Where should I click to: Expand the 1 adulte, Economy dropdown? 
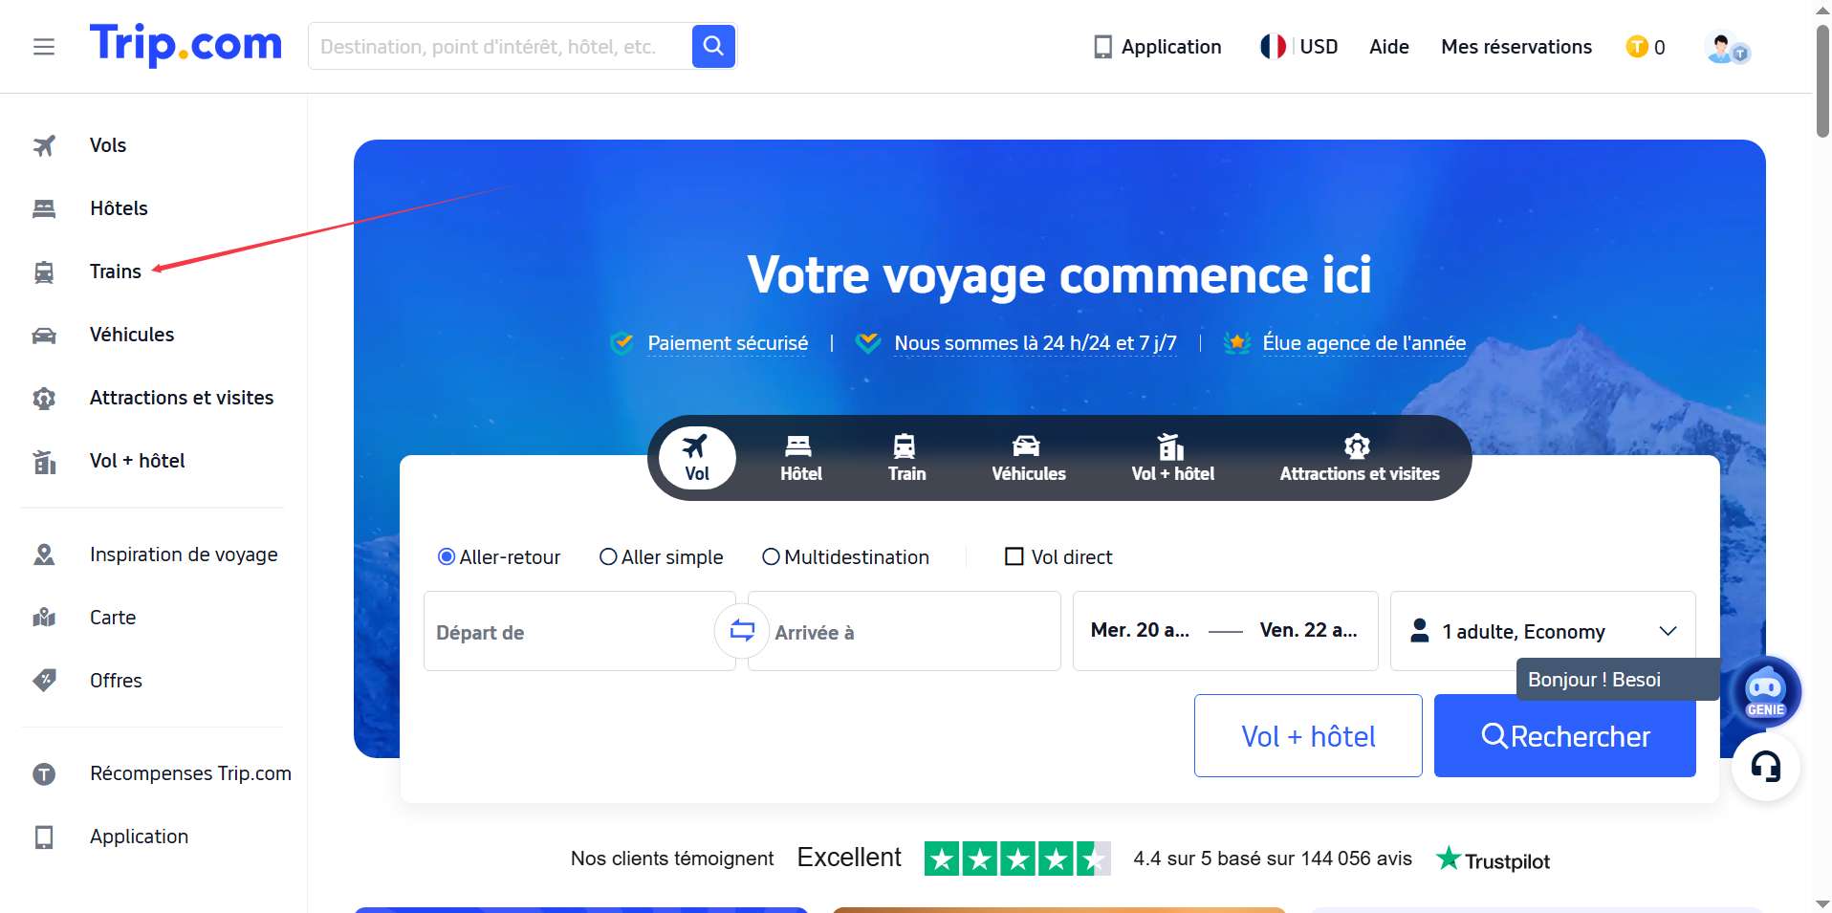[1542, 631]
